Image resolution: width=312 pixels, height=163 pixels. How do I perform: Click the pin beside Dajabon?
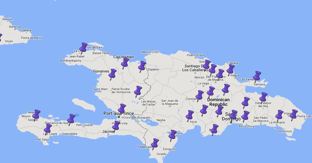(x=142, y=66)
